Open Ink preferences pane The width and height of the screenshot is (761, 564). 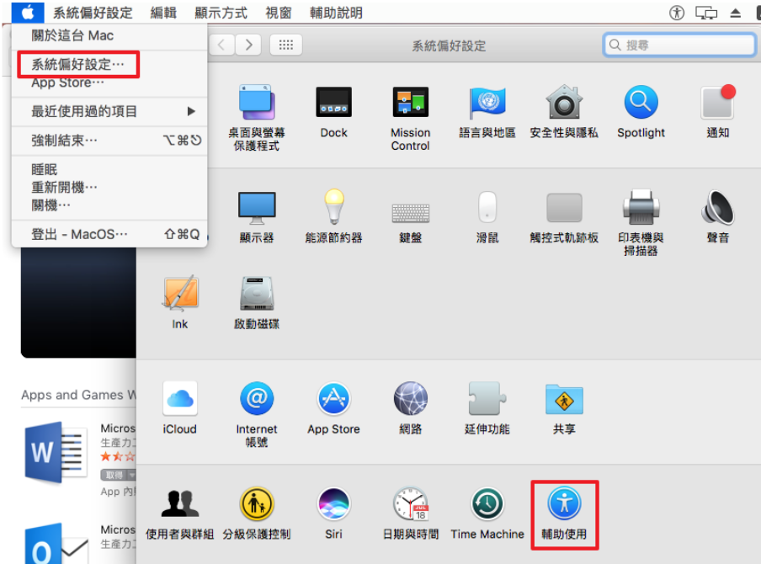[180, 302]
